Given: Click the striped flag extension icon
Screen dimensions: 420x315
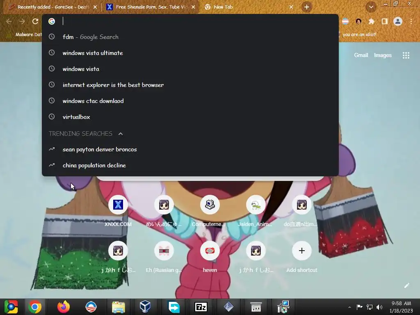Looking at the screenshot, I should pyautogui.click(x=345, y=21).
